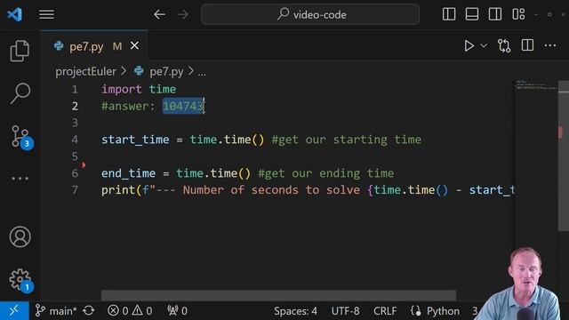The height and width of the screenshot is (320, 569).
Task: Toggle the secondary side bar
Action: [495, 14]
